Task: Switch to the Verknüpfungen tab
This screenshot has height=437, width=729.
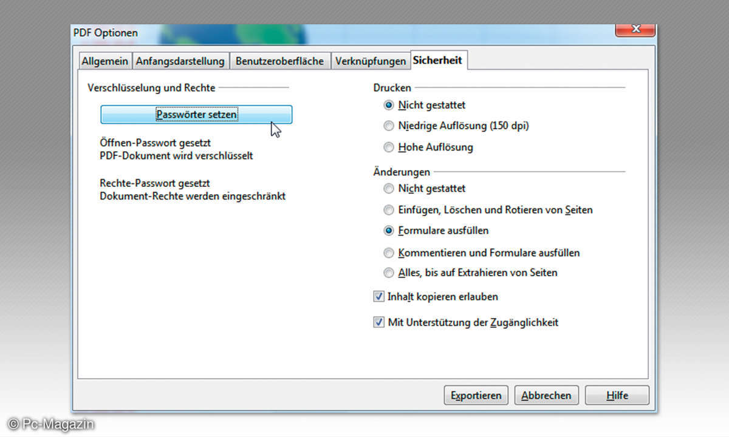Action: tap(371, 61)
